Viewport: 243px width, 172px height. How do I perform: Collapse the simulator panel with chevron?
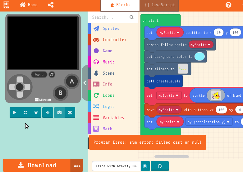(x=85, y=83)
